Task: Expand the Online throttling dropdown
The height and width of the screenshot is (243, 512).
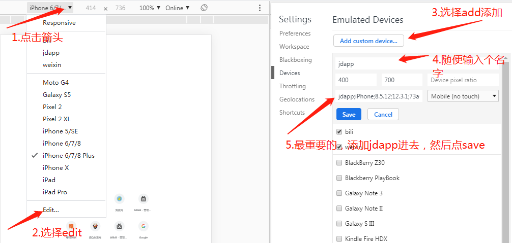Action: [177, 8]
